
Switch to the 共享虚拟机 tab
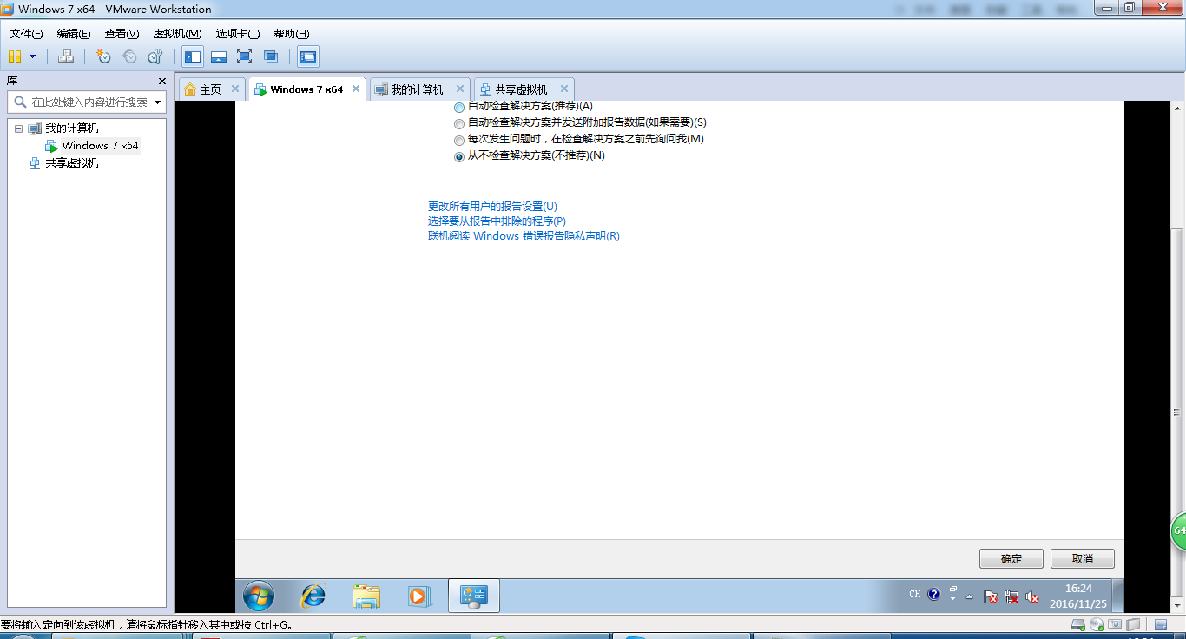click(x=521, y=89)
